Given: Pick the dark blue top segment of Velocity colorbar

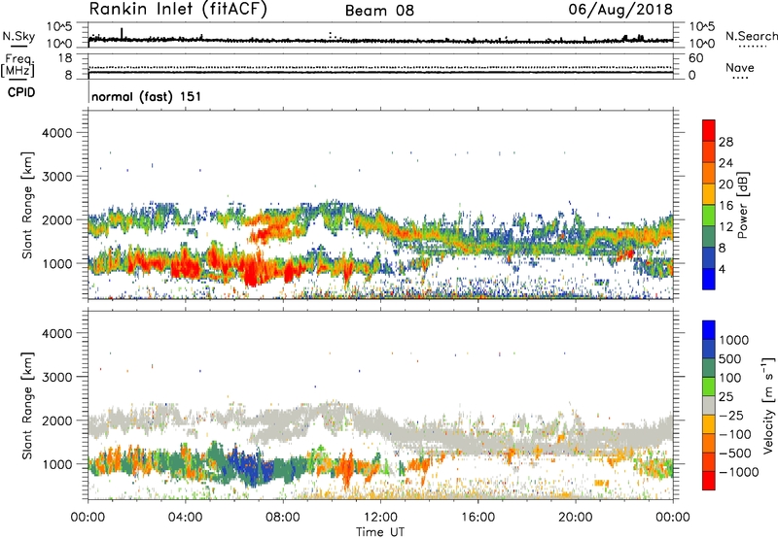Looking at the screenshot, I should pyautogui.click(x=709, y=330).
